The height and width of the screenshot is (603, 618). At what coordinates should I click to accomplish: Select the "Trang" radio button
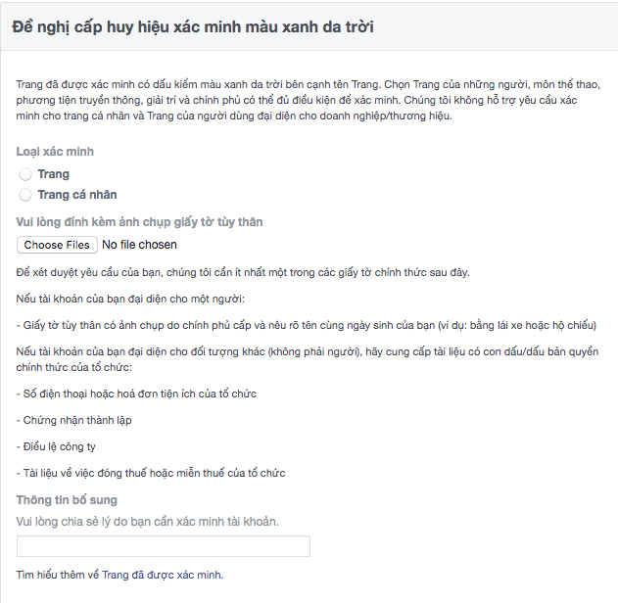coord(25,174)
